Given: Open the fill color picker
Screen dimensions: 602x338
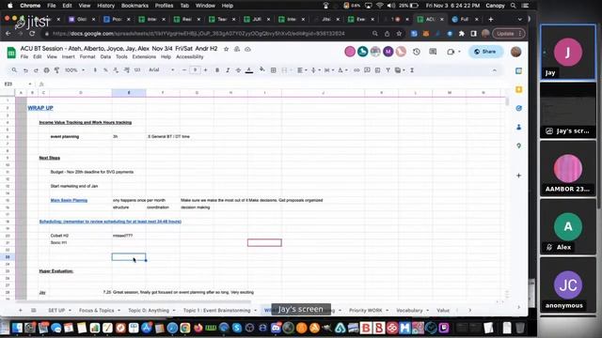Looking at the screenshot, I should (x=261, y=69).
